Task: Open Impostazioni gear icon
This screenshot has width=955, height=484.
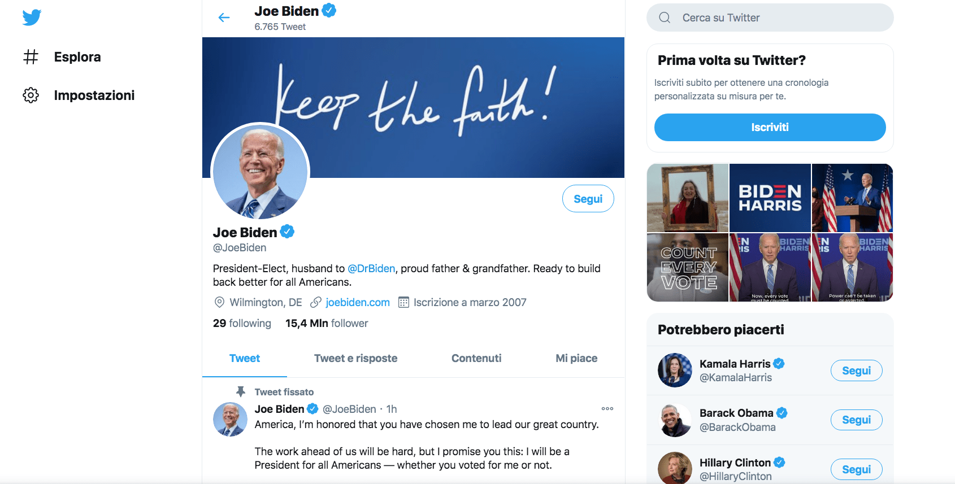Action: 31,95
